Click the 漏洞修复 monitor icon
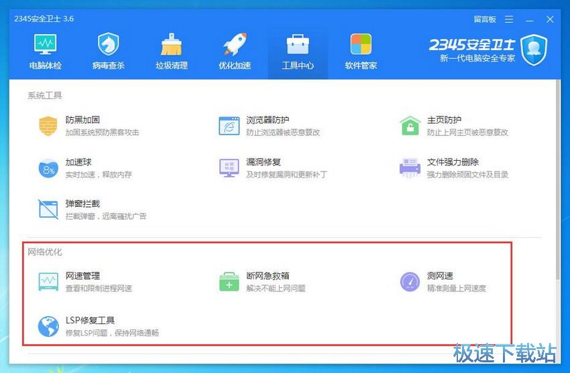 (229, 168)
